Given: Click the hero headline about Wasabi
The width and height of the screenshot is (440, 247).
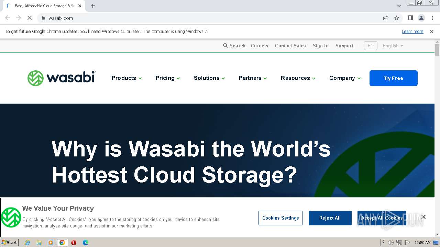Looking at the screenshot, I should [x=191, y=162].
